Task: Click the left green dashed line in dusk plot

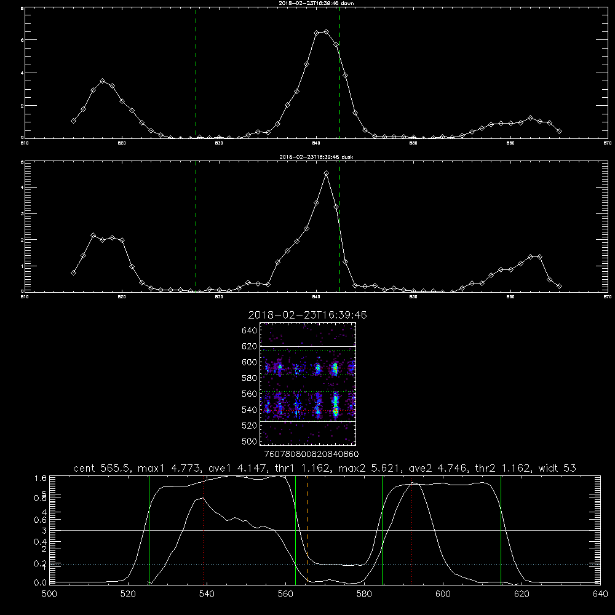Action: [196, 226]
